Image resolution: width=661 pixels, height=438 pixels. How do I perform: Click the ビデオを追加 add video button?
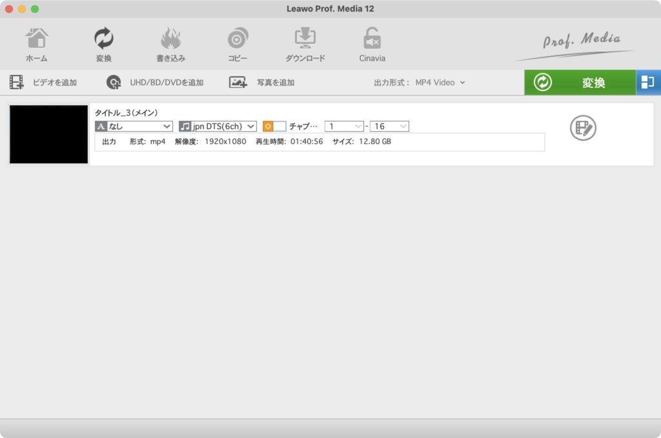click(x=43, y=83)
